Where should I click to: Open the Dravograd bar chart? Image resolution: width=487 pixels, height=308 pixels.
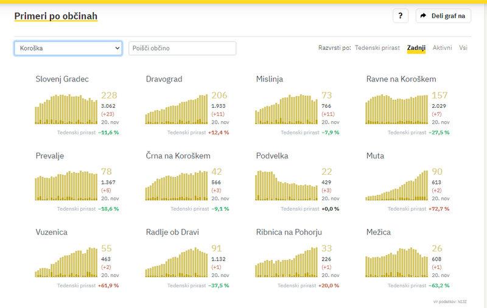click(177, 108)
